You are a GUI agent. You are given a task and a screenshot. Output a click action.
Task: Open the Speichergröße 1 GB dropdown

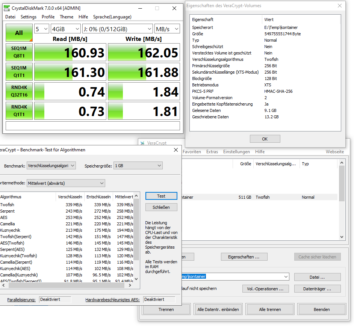pos(138,166)
